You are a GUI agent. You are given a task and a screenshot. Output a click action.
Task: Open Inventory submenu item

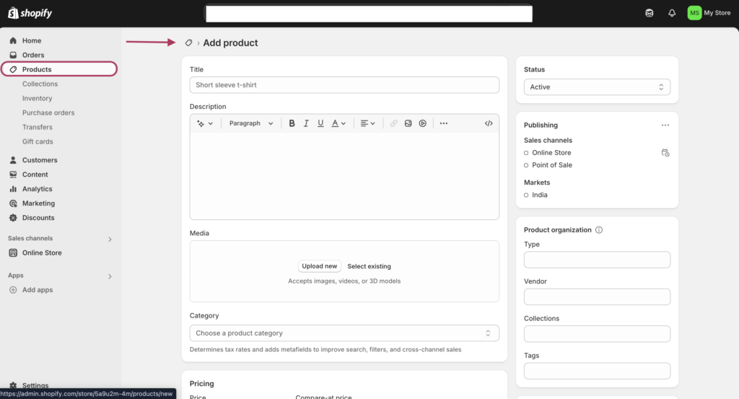point(38,98)
